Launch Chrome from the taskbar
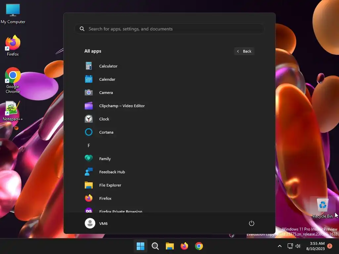The width and height of the screenshot is (339, 254). 199,246
